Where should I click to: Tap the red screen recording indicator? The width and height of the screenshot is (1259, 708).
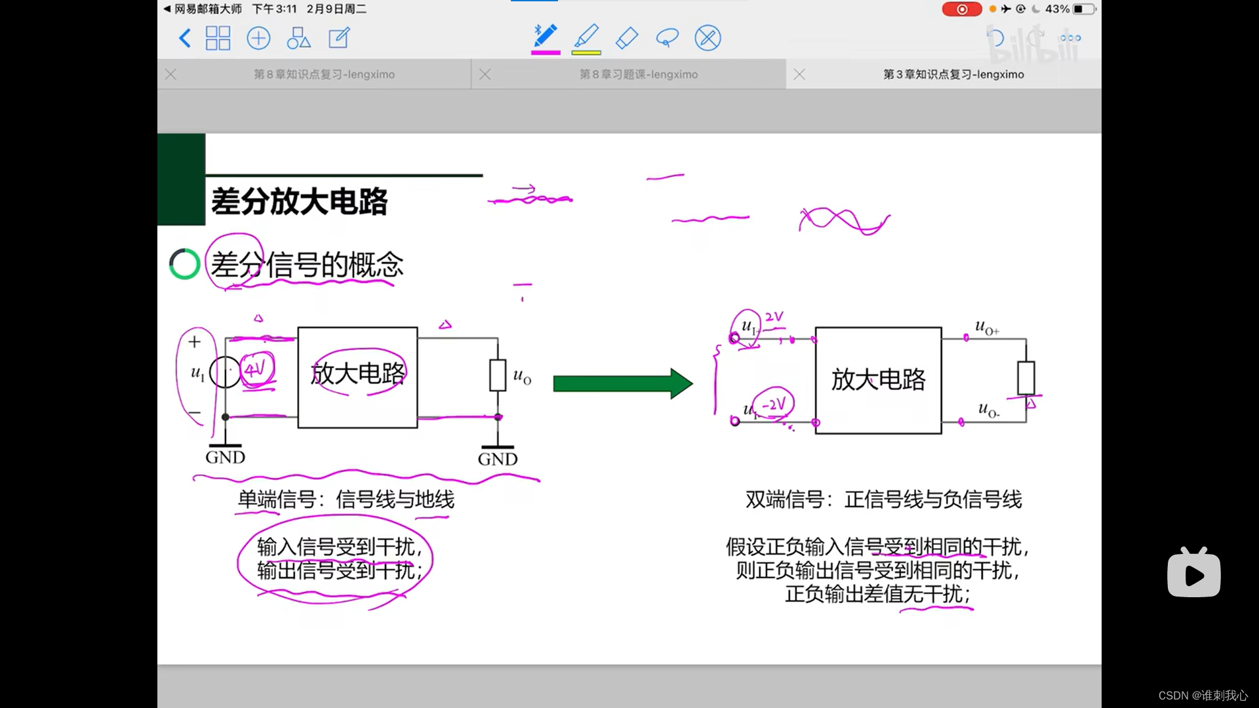[x=961, y=9]
